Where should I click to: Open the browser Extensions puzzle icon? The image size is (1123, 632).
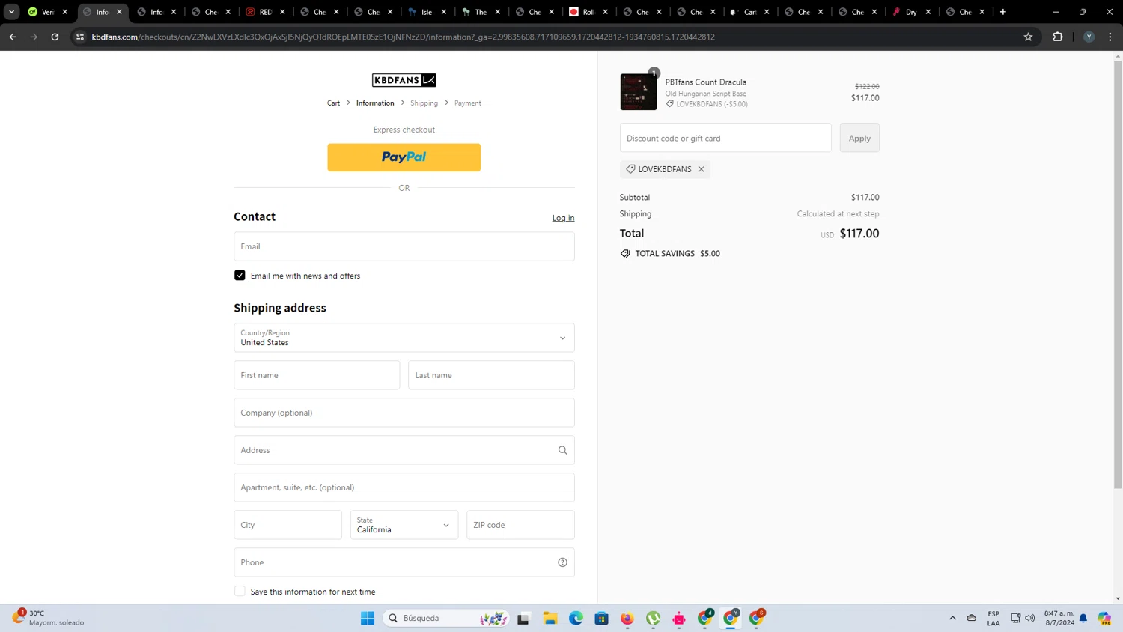(1058, 37)
